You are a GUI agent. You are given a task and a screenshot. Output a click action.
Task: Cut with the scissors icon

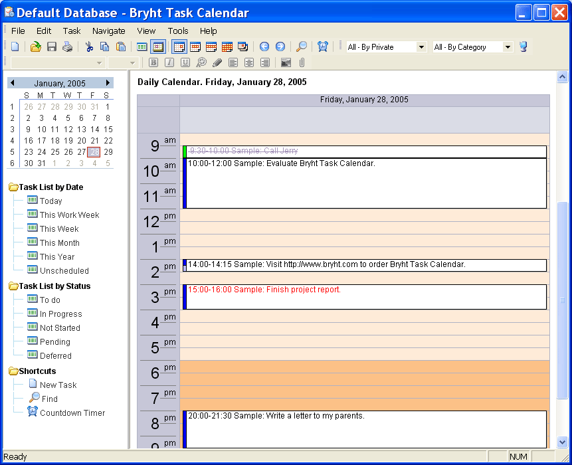click(89, 46)
